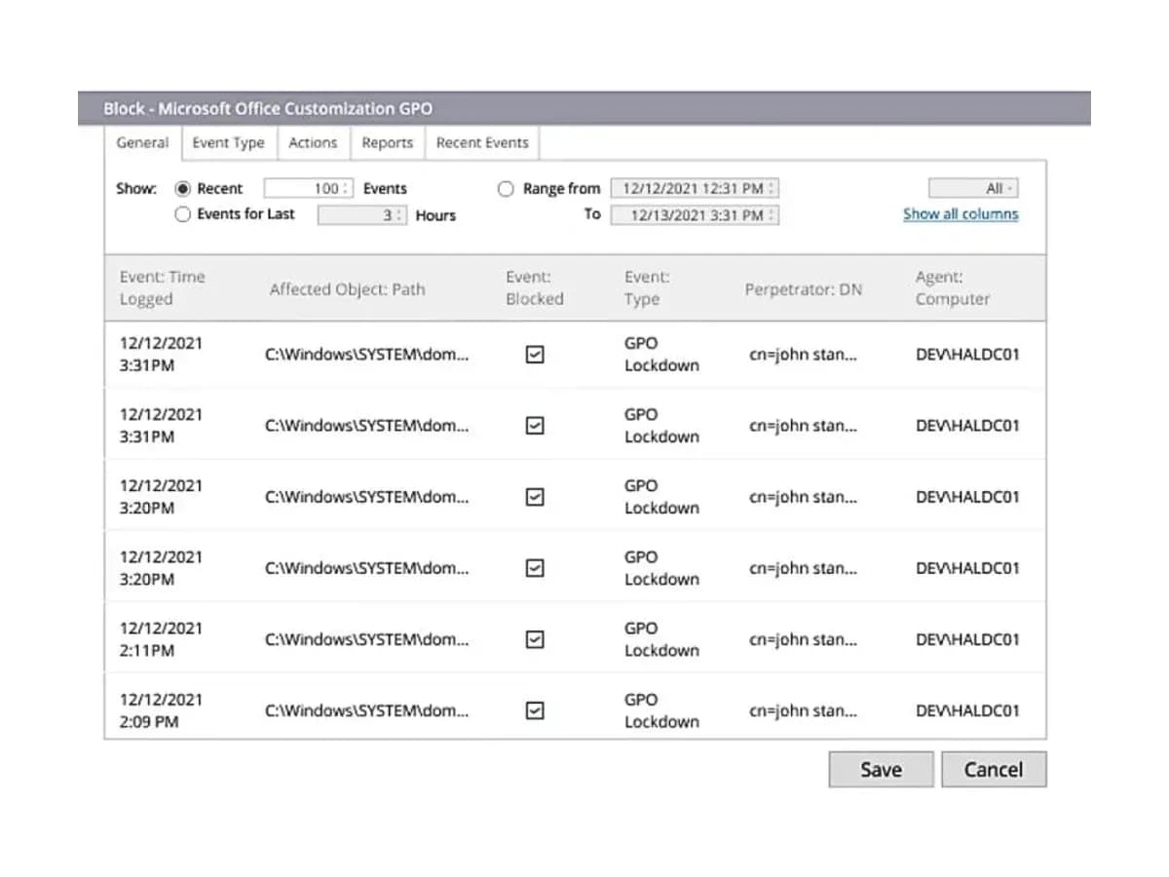This screenshot has height=877, width=1169.
Task: Click the path cell in the 2:11PM row
Action: click(x=366, y=639)
